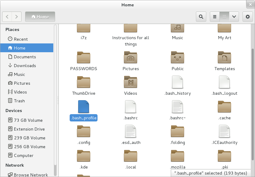This screenshot has height=177, width=255.
Task: Open Downloads in the sidebar
Action: coord(27,66)
